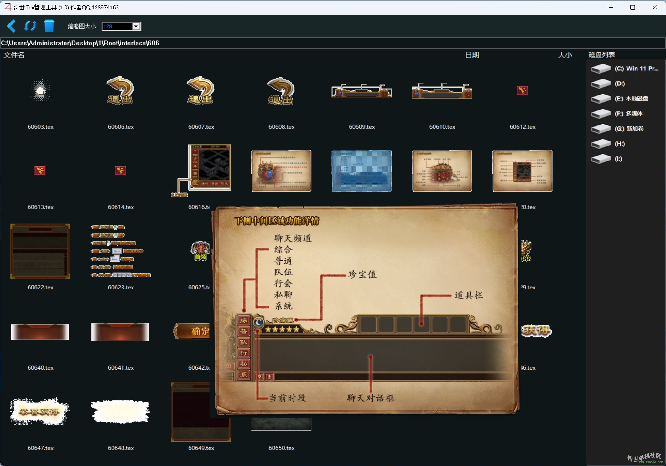Select the 60640.tex red banner thumbnail
This screenshot has height=466, width=666.
(40, 331)
